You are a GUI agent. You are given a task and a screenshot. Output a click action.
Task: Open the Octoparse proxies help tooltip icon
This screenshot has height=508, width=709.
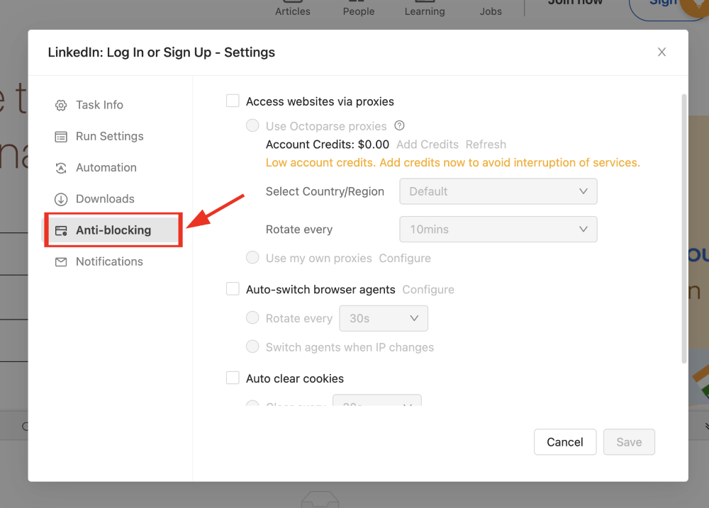click(399, 125)
